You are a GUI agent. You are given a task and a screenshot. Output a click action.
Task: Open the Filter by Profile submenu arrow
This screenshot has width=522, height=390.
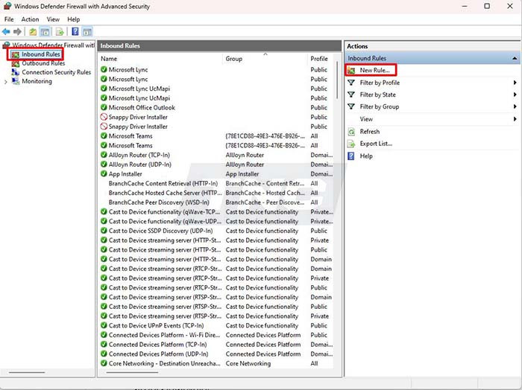[x=515, y=83]
